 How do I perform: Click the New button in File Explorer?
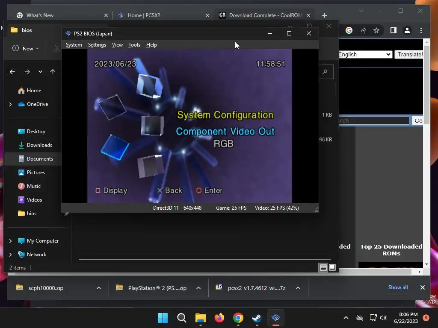[x=26, y=49]
